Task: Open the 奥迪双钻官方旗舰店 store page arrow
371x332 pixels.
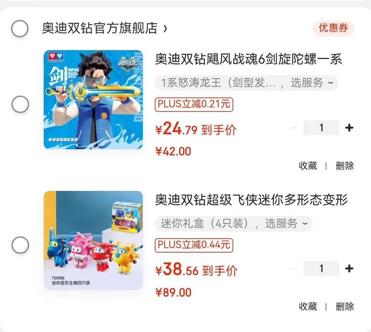Action: [x=165, y=29]
